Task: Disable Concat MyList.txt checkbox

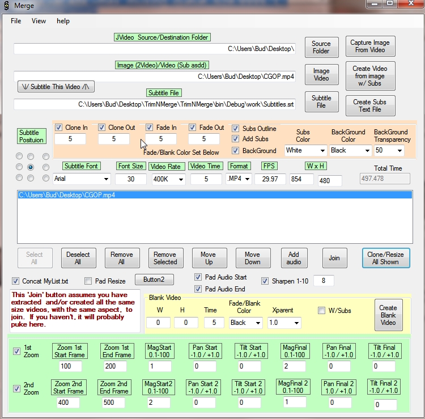Action: 15,281
